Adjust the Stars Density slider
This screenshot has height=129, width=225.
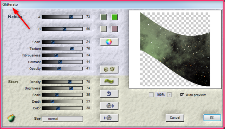click(62, 82)
